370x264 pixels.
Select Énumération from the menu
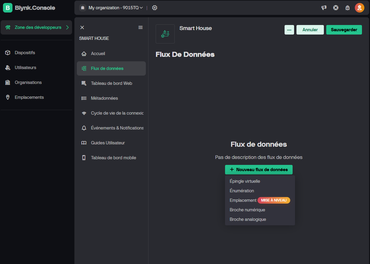tap(260, 191)
